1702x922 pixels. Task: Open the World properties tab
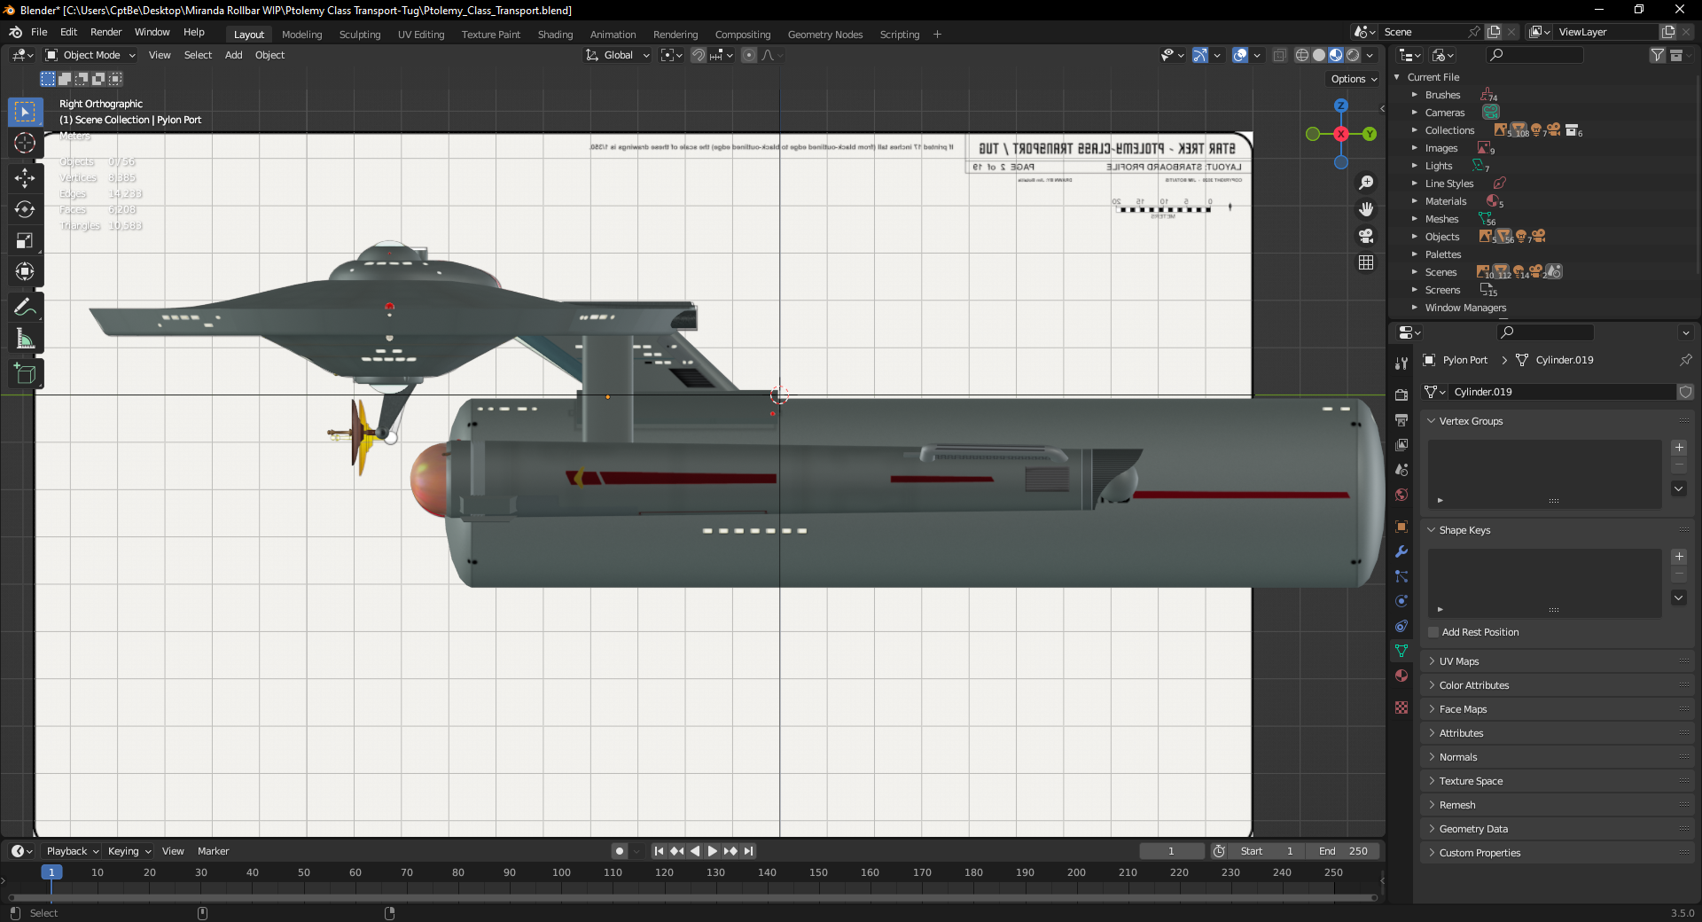tap(1401, 495)
